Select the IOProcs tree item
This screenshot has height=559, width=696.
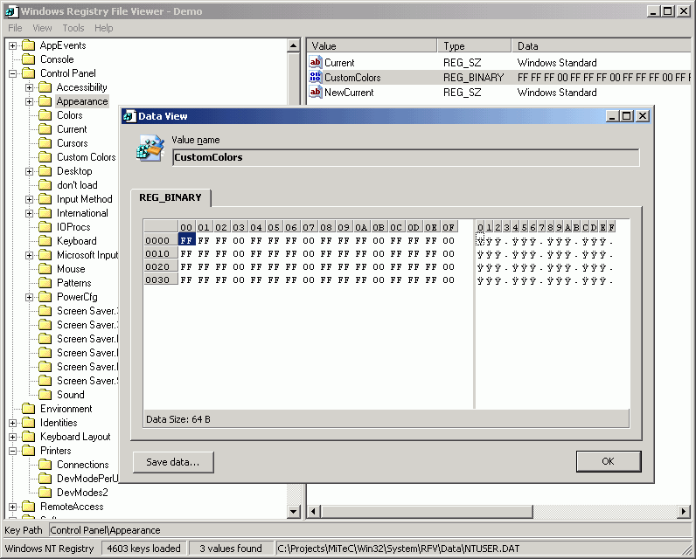tap(73, 227)
